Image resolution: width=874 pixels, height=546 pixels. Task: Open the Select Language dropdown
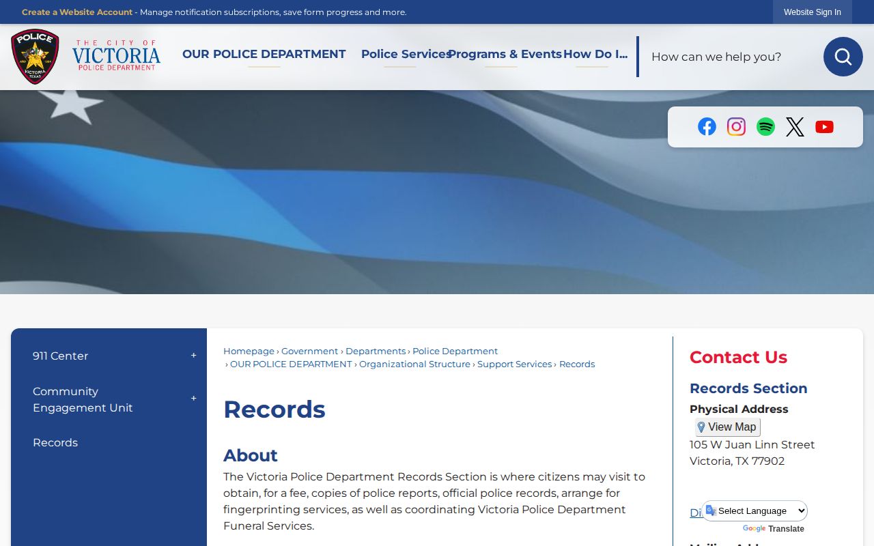pos(755,511)
